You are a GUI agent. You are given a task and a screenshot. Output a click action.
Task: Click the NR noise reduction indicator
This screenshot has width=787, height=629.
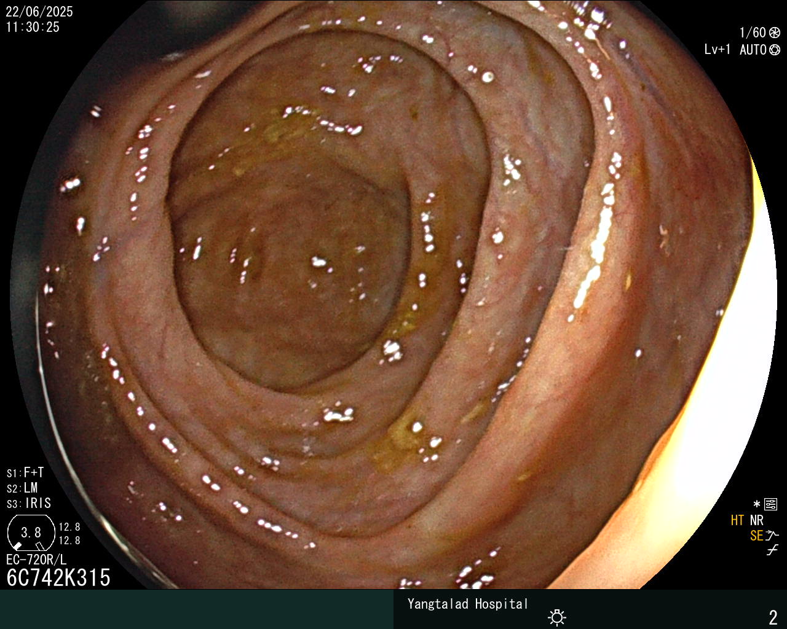pyautogui.click(x=756, y=520)
